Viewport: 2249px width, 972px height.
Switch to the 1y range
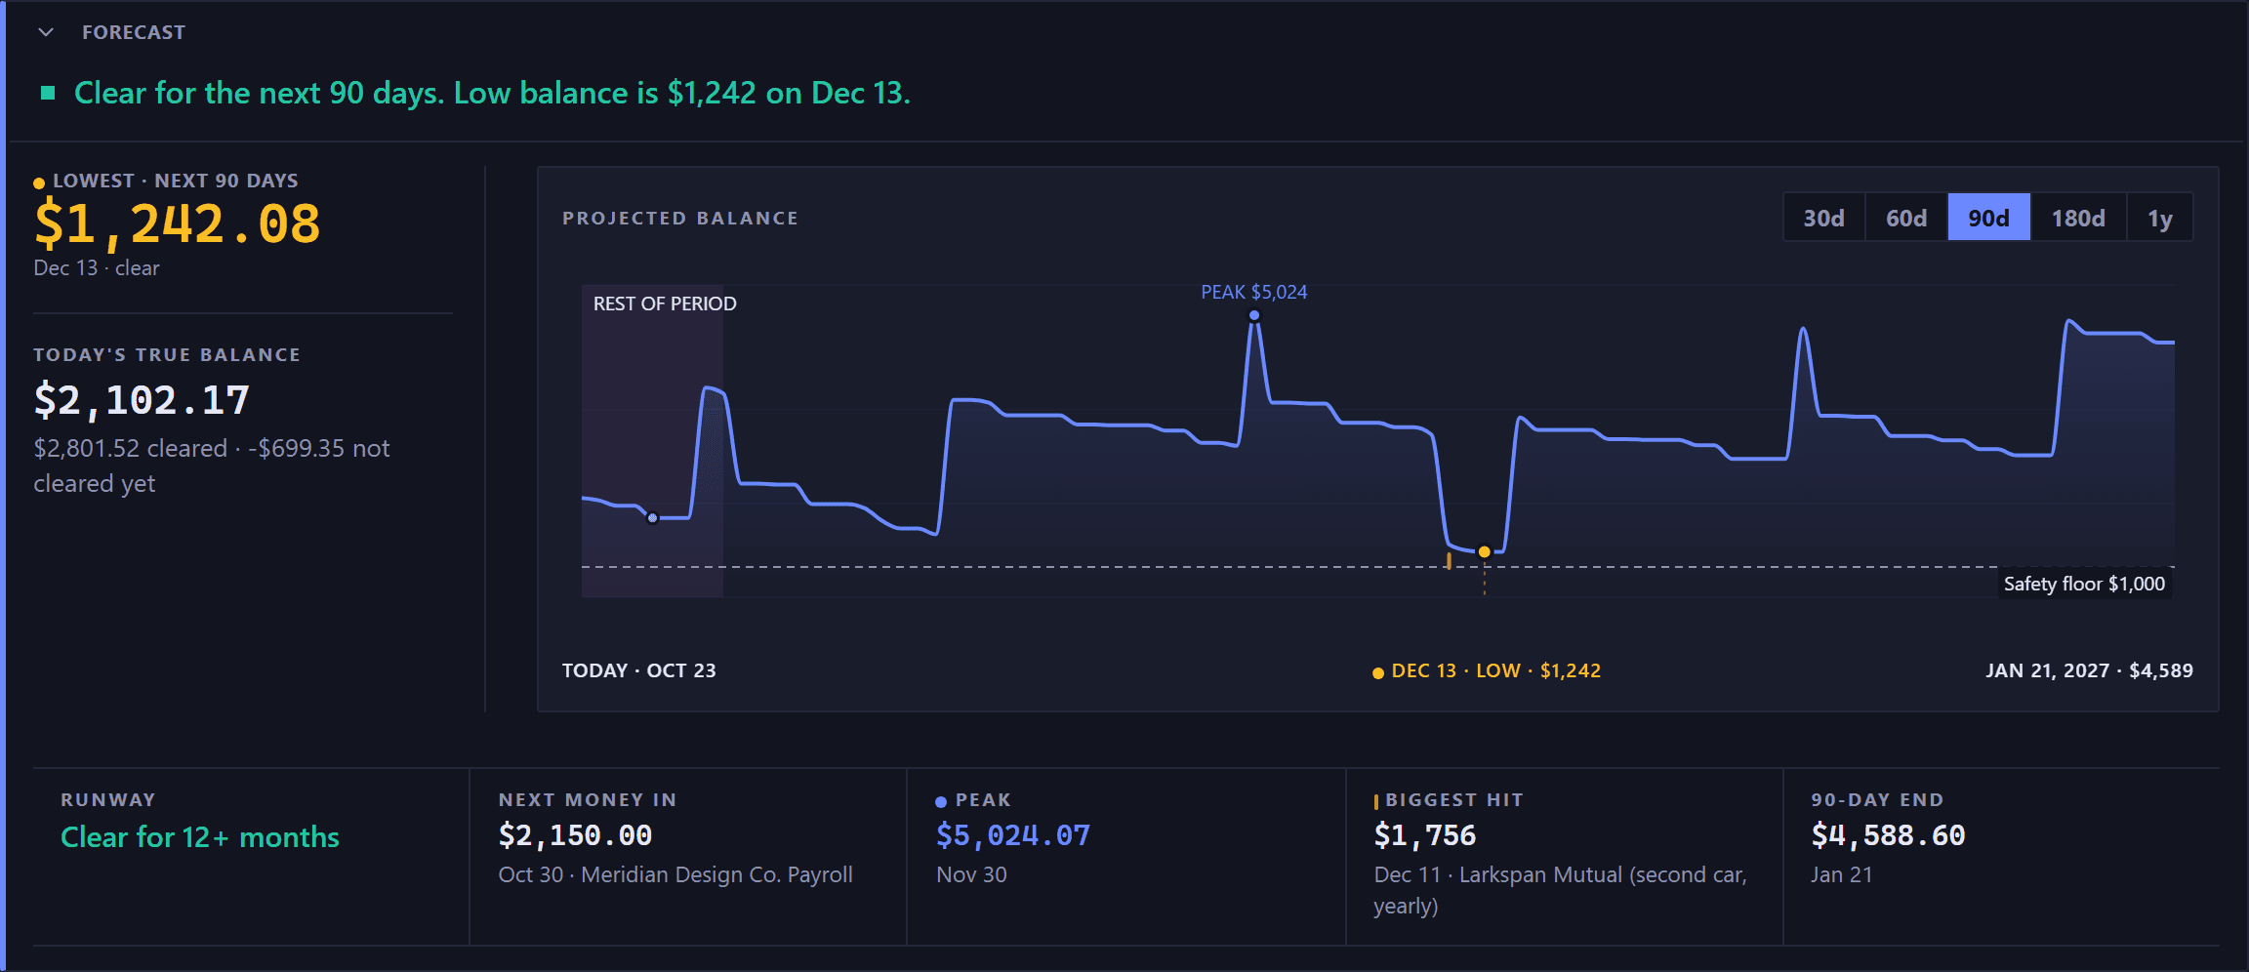pyautogui.click(x=2159, y=218)
